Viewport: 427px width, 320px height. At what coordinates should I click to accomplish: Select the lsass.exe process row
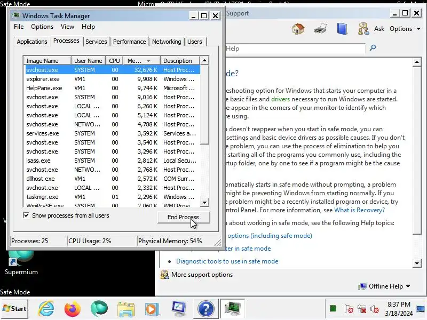coord(113,161)
